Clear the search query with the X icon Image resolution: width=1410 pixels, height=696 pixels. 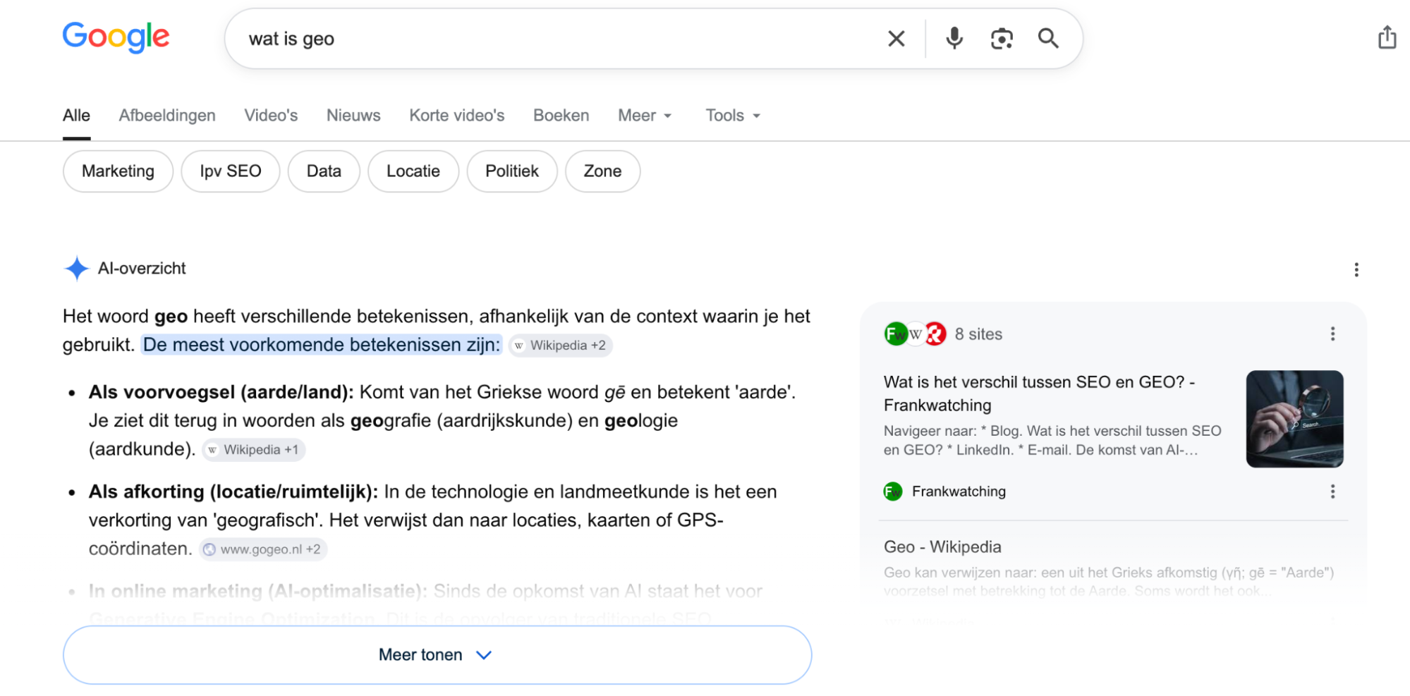click(x=896, y=39)
